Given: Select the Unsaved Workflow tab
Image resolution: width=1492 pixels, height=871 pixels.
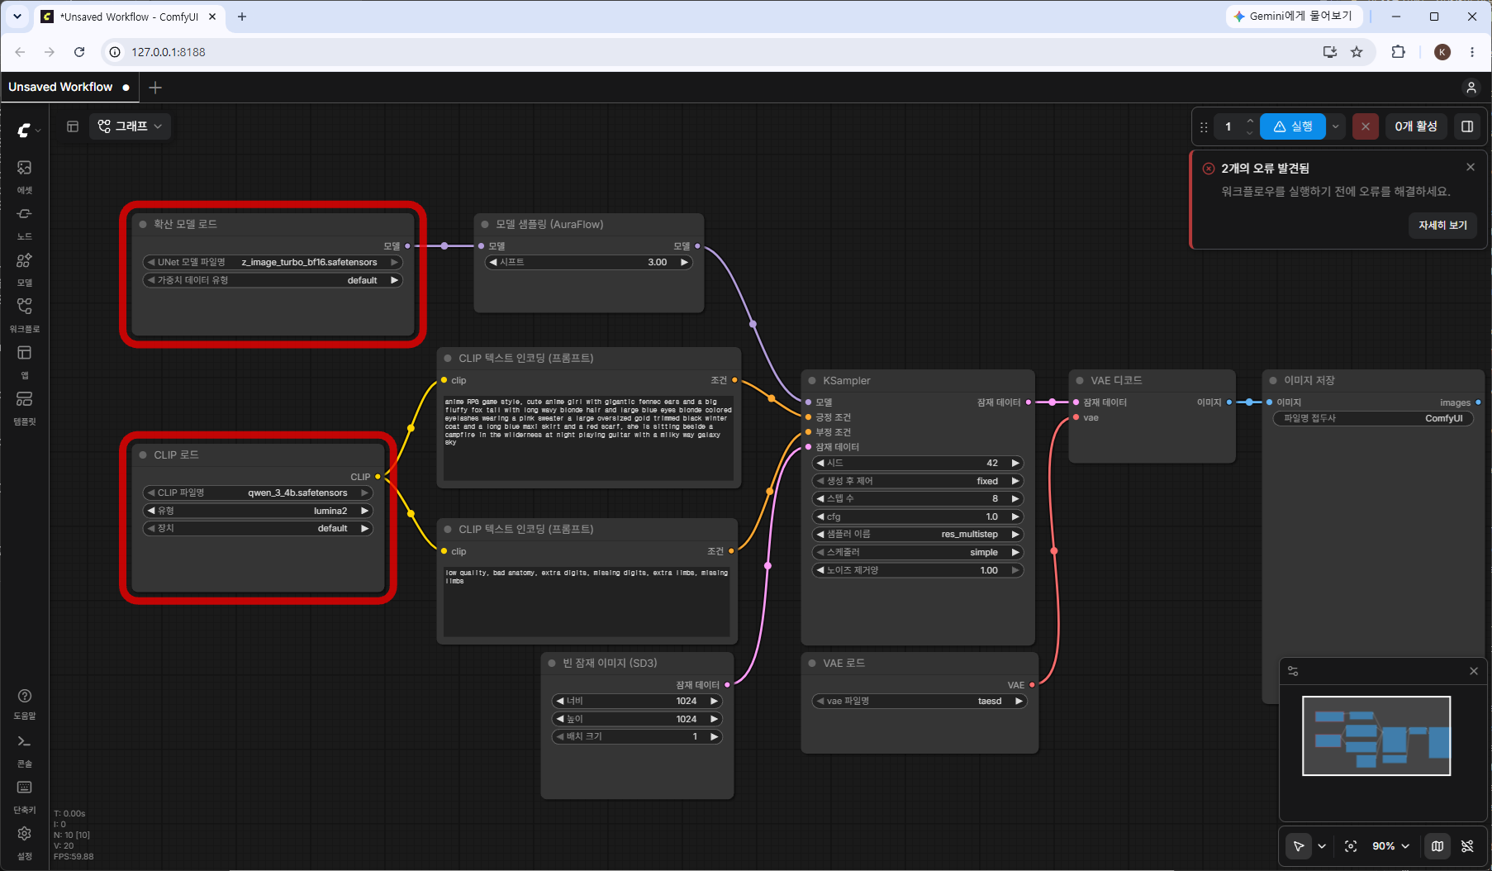Looking at the screenshot, I should click(60, 87).
